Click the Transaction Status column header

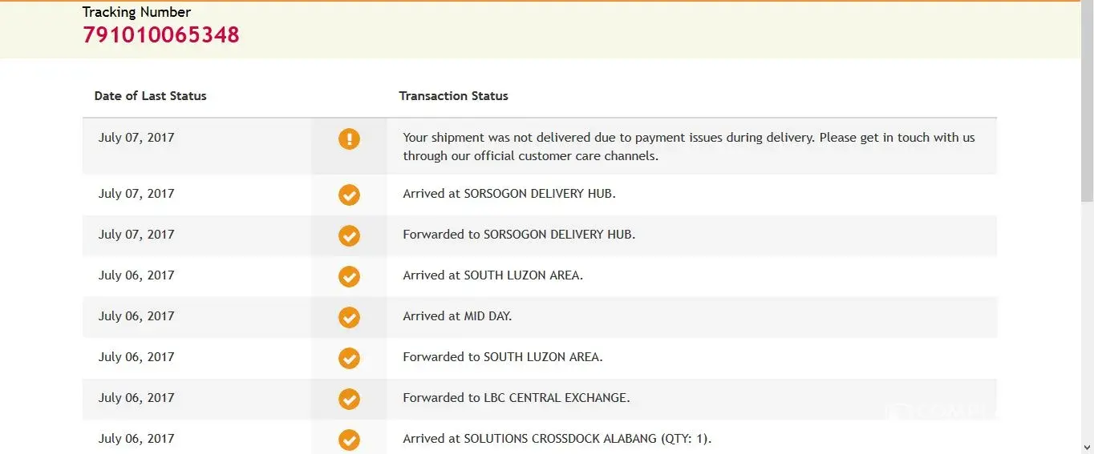454,96
